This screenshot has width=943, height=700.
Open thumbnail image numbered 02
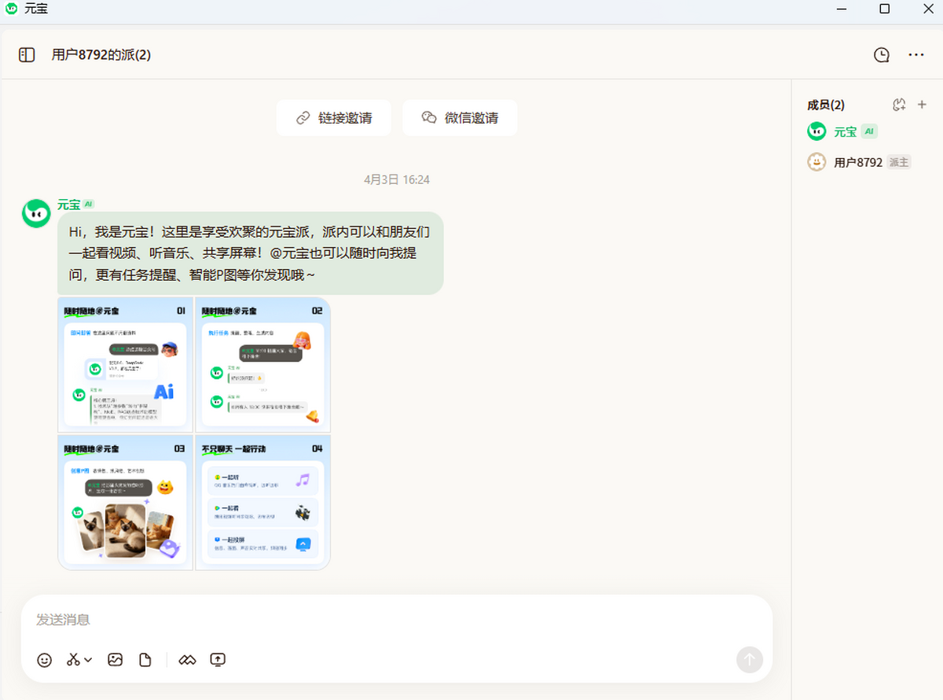click(262, 364)
